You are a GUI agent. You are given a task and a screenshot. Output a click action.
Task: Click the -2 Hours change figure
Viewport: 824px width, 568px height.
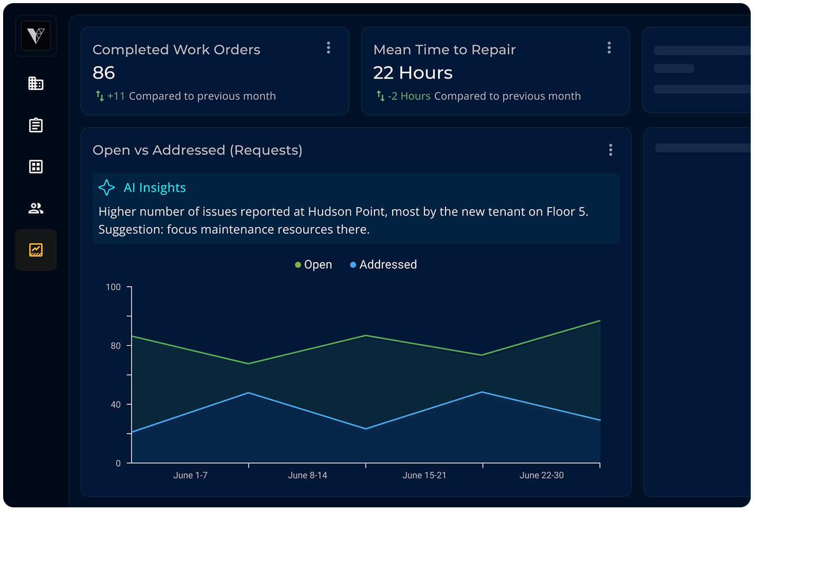(409, 96)
